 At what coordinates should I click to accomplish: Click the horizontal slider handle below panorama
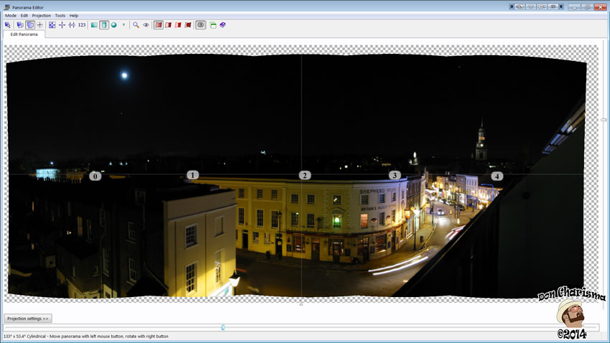tap(222, 327)
